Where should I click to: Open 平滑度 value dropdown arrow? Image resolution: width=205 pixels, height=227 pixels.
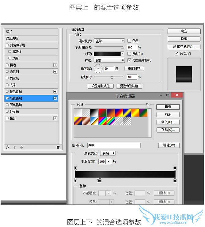tap(108, 161)
